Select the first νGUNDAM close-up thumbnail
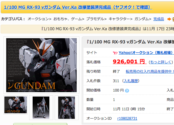 [x=16, y=105]
